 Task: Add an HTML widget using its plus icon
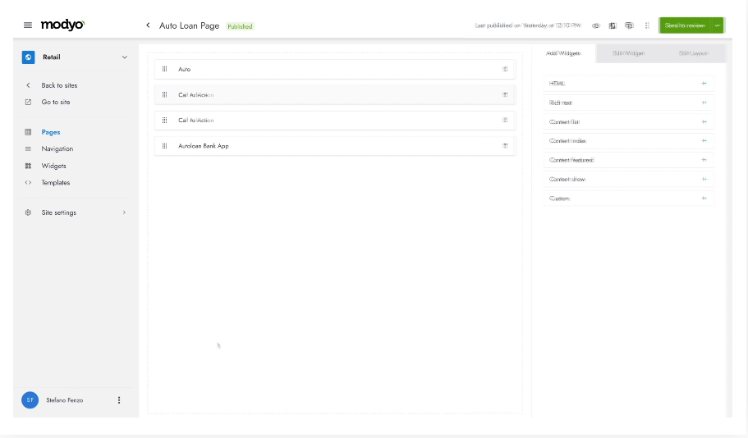pyautogui.click(x=704, y=84)
